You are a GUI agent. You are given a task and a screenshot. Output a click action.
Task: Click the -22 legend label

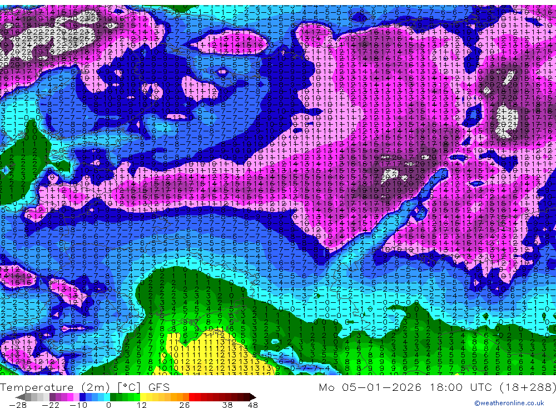coord(51,405)
